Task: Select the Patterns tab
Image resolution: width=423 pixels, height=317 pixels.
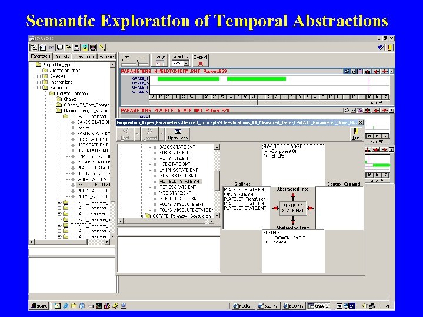Action: (x=106, y=56)
